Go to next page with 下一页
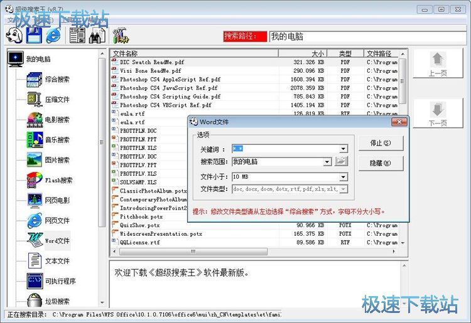The image size is (471, 323). [438, 114]
